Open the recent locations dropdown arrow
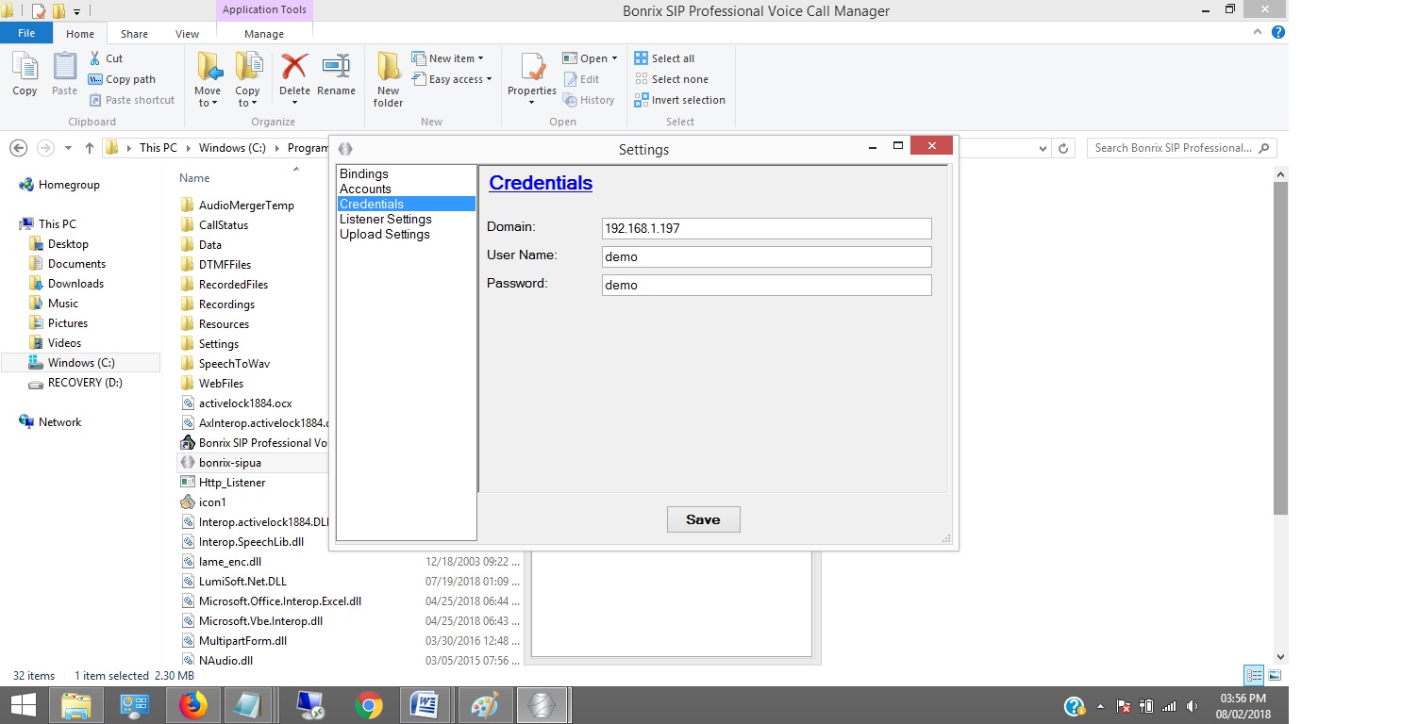Image resolution: width=1418 pixels, height=724 pixels. [x=68, y=149]
